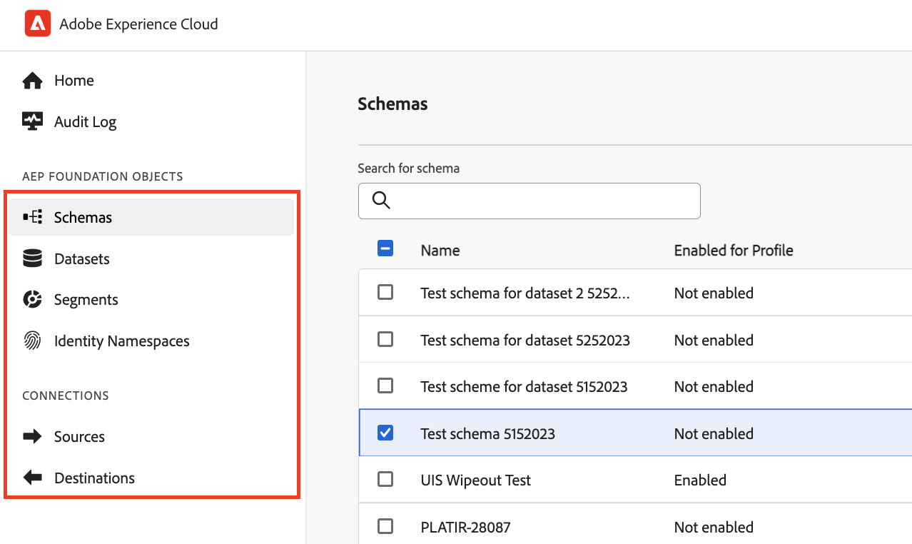Click the Adobe Experience Cloud logo icon
Viewport: 912px width, 544px height.
pos(37,24)
